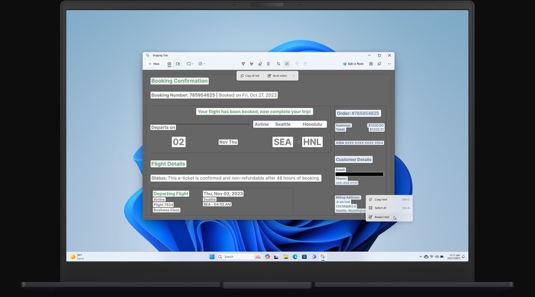Open the snipping shape mode dropdown
Image resolution: width=535 pixels, height=297 pixels.
click(190, 64)
